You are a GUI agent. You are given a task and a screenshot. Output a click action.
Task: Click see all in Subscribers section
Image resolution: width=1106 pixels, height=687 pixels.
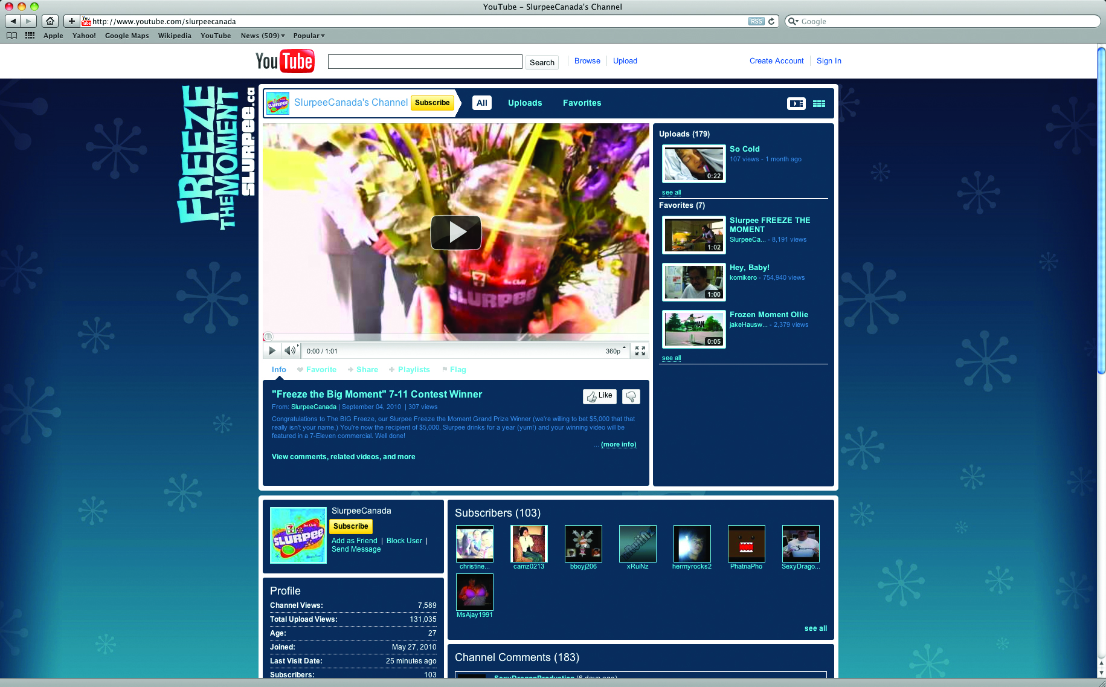pyautogui.click(x=815, y=629)
